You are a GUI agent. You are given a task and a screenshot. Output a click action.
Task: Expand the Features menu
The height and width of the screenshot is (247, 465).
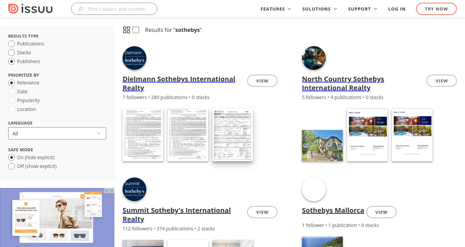click(276, 9)
